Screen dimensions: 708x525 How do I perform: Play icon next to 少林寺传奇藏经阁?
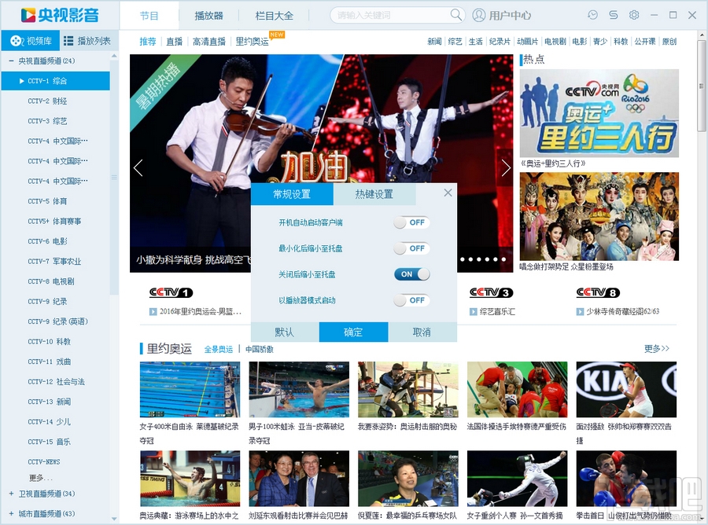[x=580, y=312]
